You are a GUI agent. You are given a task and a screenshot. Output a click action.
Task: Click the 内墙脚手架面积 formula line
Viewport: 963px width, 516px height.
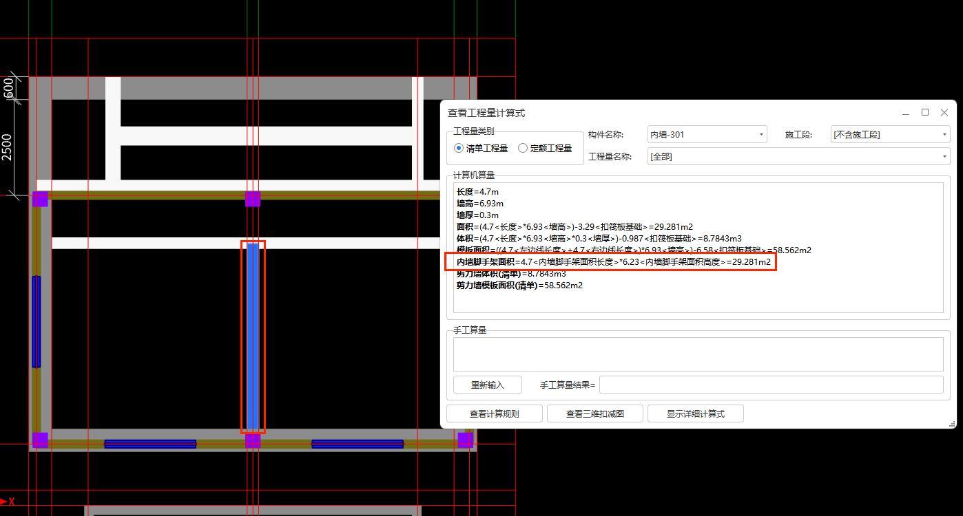pos(613,262)
